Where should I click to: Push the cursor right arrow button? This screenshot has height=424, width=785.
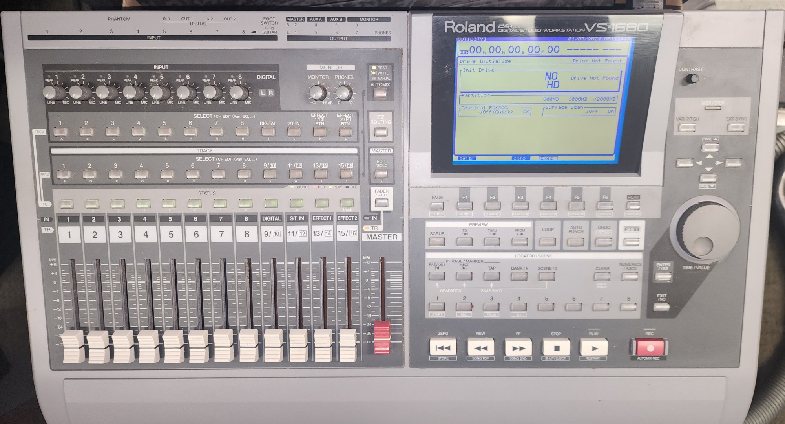pos(733,163)
